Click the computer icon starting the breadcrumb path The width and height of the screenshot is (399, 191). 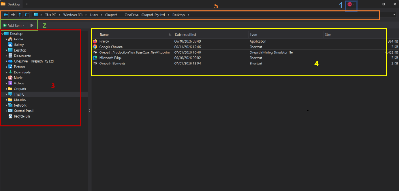coord(36,15)
